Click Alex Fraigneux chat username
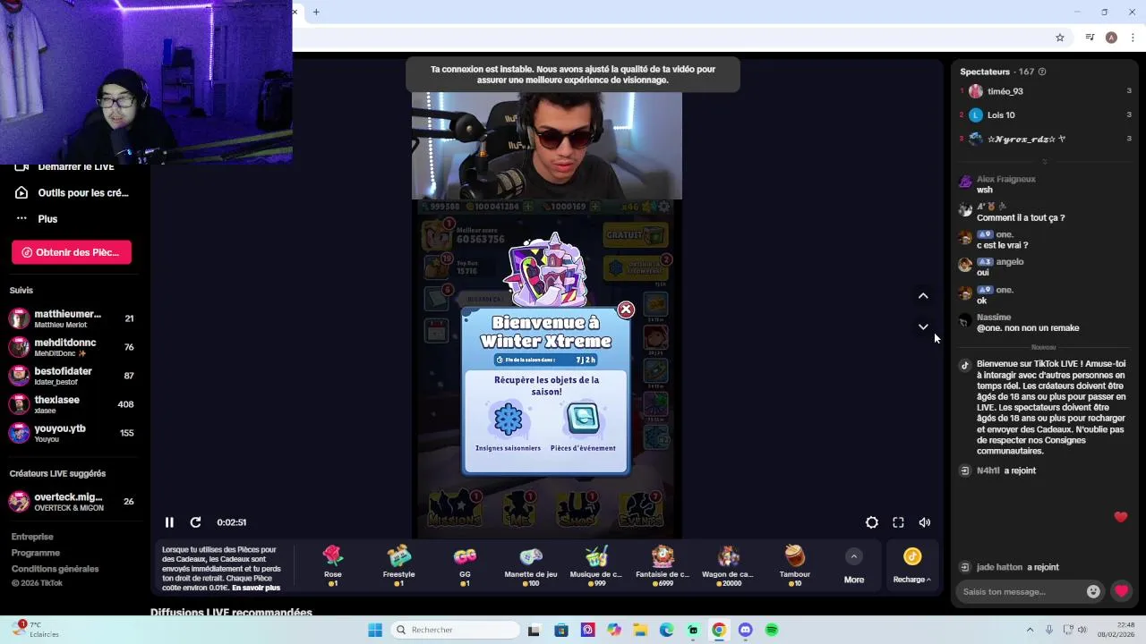This screenshot has height=644, width=1146. (x=1006, y=179)
